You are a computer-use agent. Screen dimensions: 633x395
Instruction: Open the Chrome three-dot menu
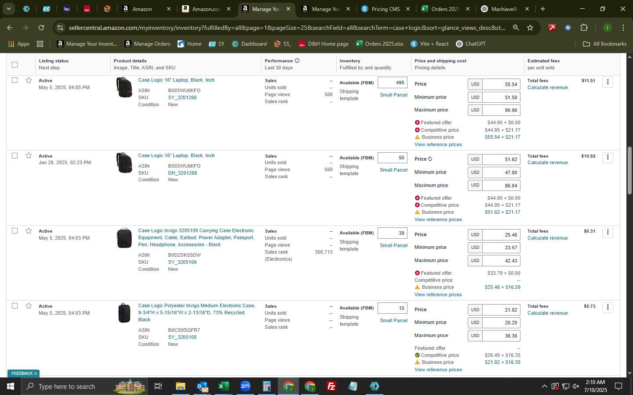click(623, 28)
